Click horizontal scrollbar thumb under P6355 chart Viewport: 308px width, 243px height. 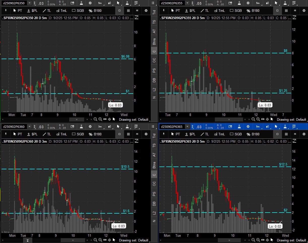(x=229, y=119)
